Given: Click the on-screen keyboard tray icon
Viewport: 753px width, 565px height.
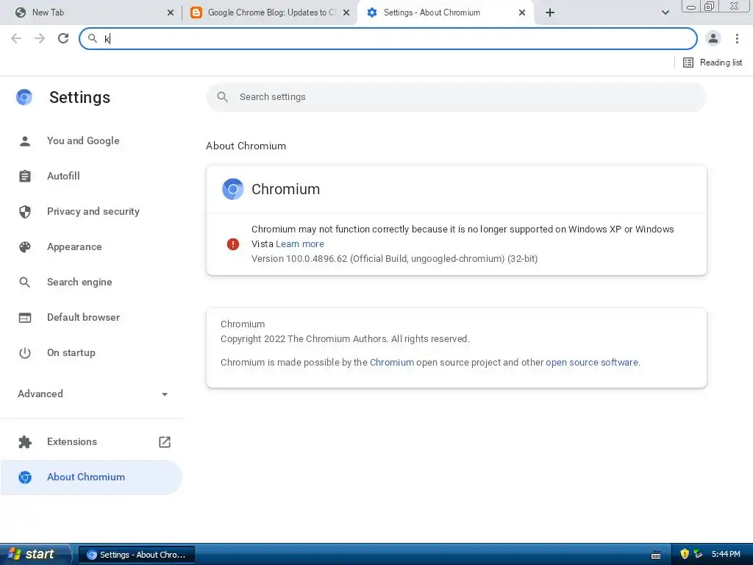Looking at the screenshot, I should (x=656, y=555).
